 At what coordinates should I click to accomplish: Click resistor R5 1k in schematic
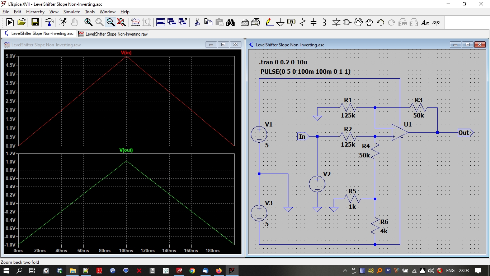[353, 199]
